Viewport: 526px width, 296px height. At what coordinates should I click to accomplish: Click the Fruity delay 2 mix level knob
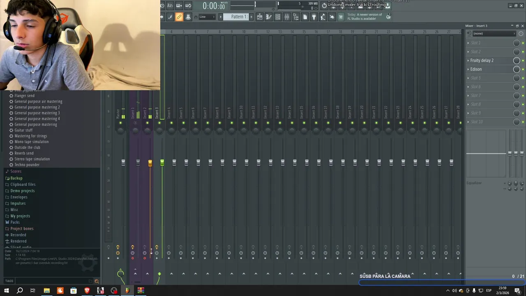(517, 60)
